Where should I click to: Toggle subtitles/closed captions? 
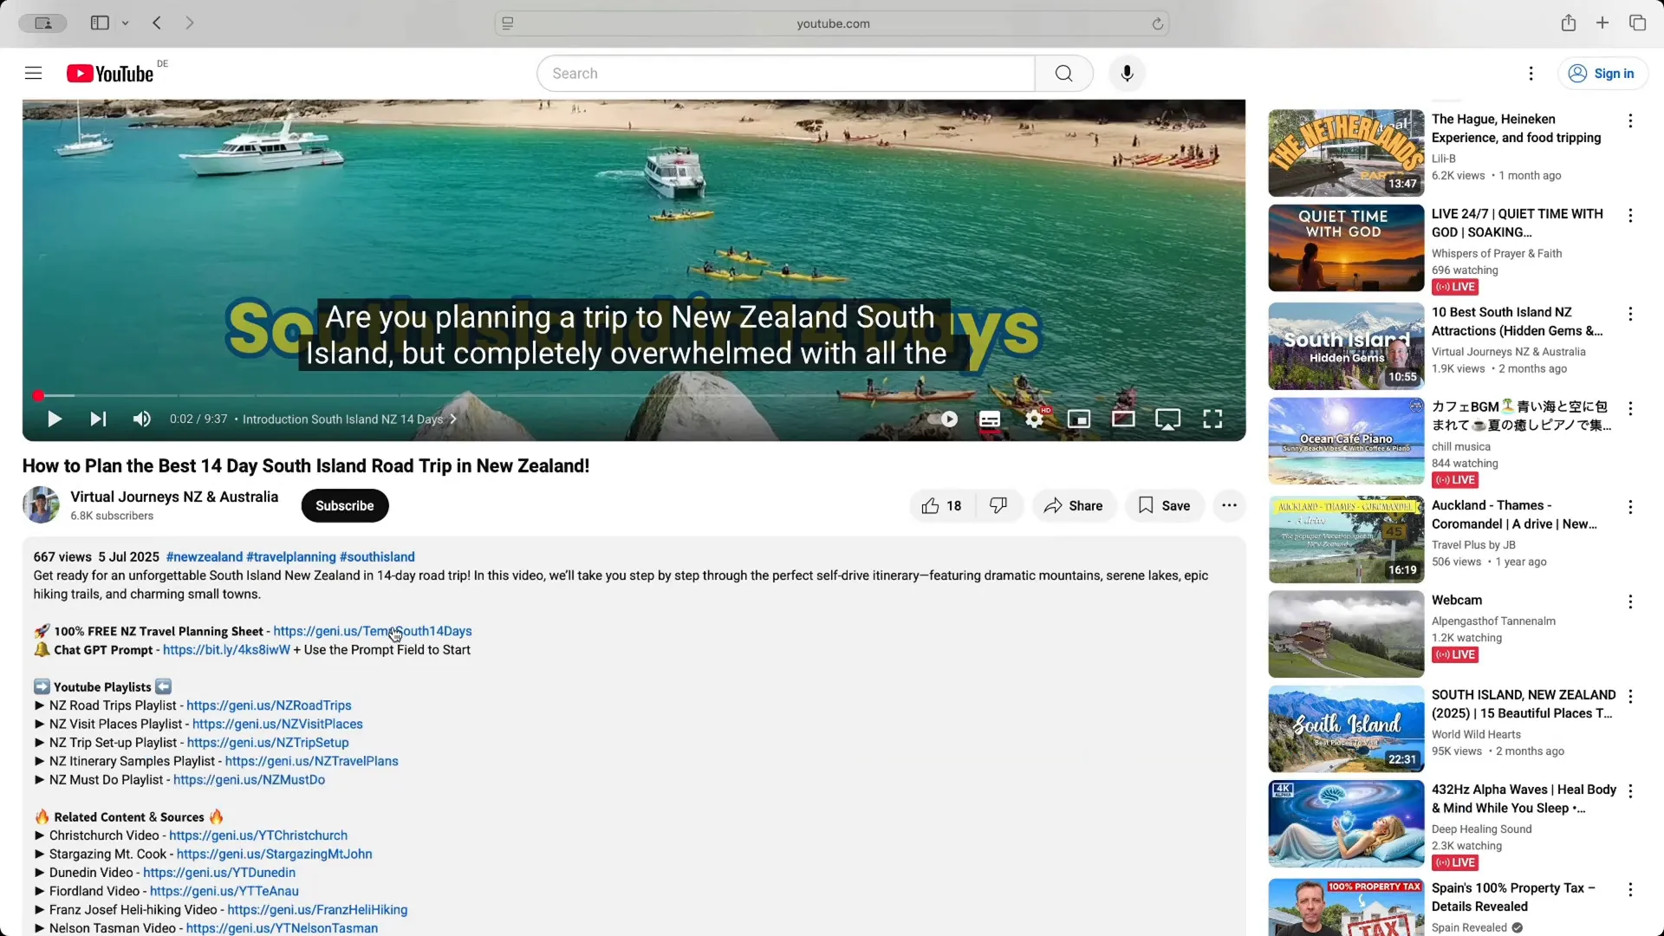989,419
